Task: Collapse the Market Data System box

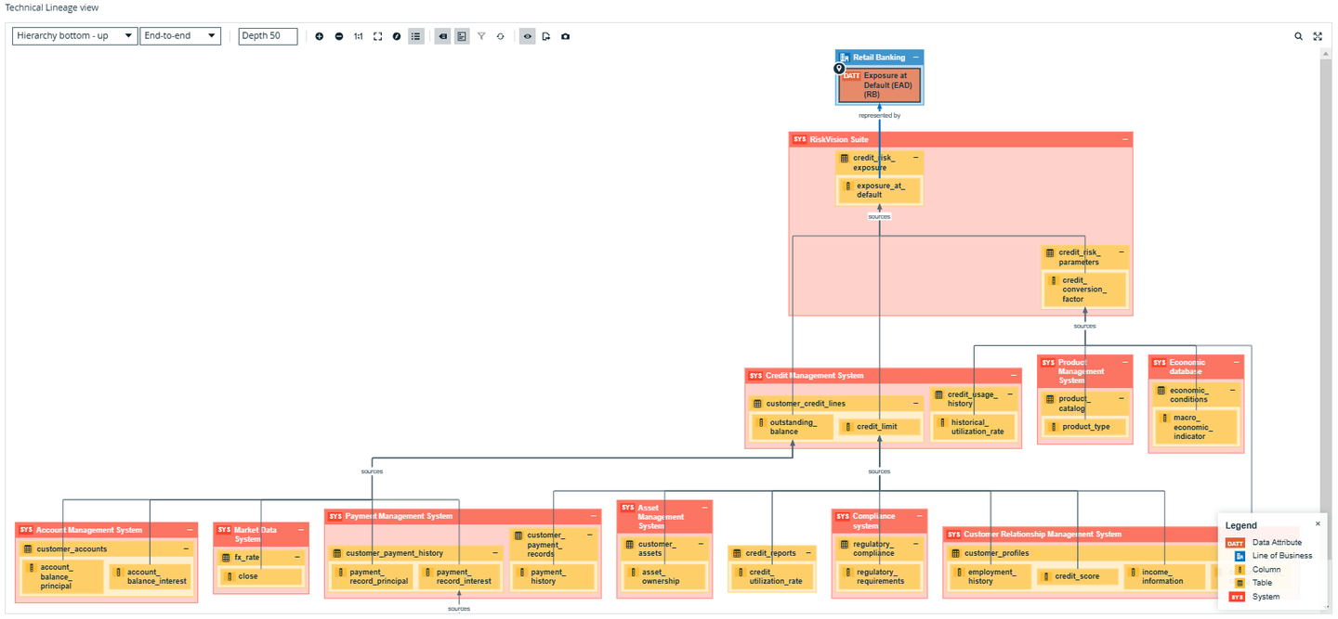Action: (301, 530)
